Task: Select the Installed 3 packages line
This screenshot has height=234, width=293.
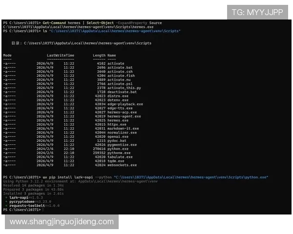Action: click(x=33, y=194)
